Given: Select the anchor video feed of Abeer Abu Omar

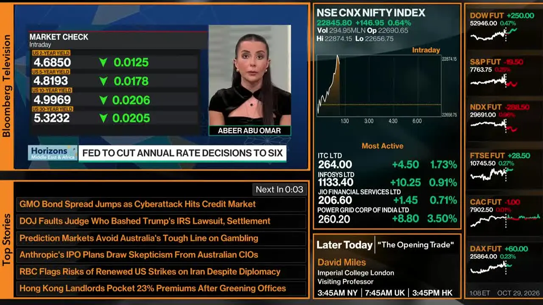Looking at the screenshot, I should [250, 75].
